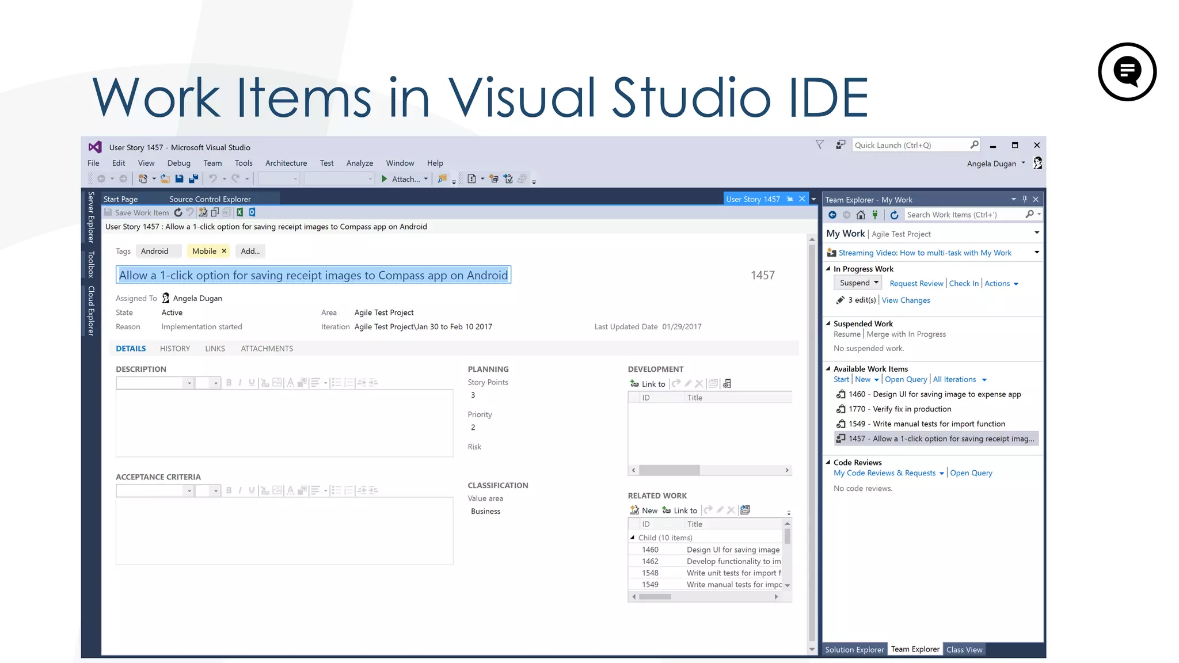The image size is (1179, 663).
Task: Collapse the Child (10 items) group
Action: pyautogui.click(x=633, y=538)
